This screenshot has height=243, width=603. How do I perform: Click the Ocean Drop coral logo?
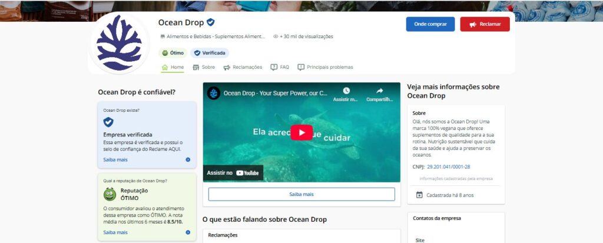[x=119, y=43]
